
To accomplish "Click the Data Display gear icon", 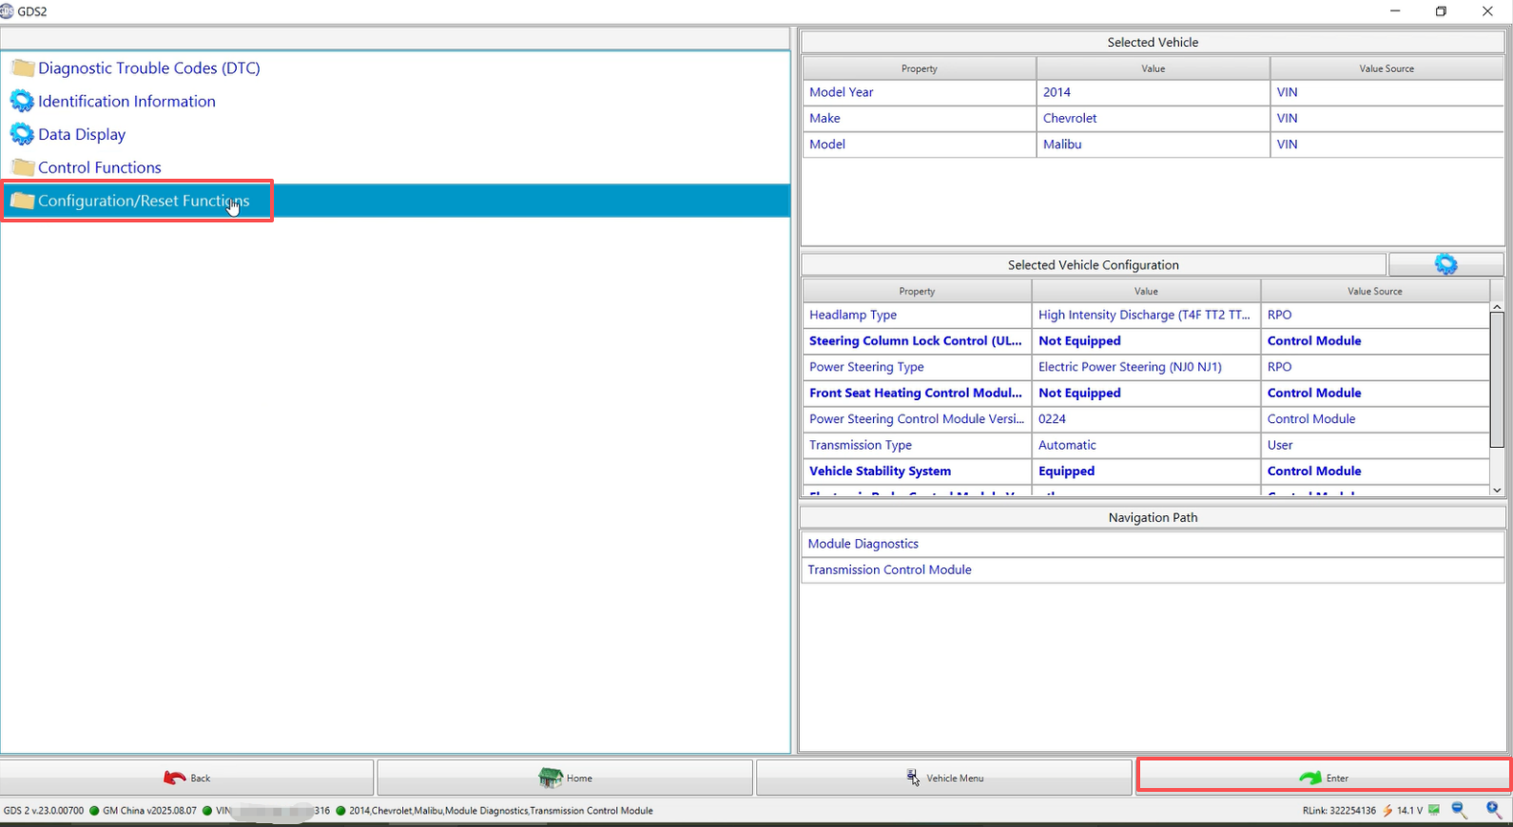I will (22, 135).
